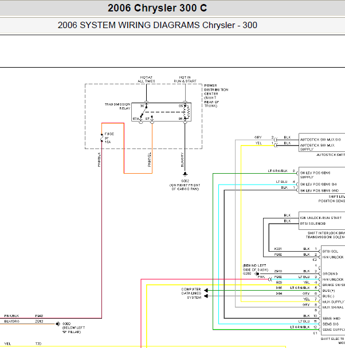Click the "MUX SIGNAL" pin label
This screenshot has width=345, height=348.
[x=333, y=307]
